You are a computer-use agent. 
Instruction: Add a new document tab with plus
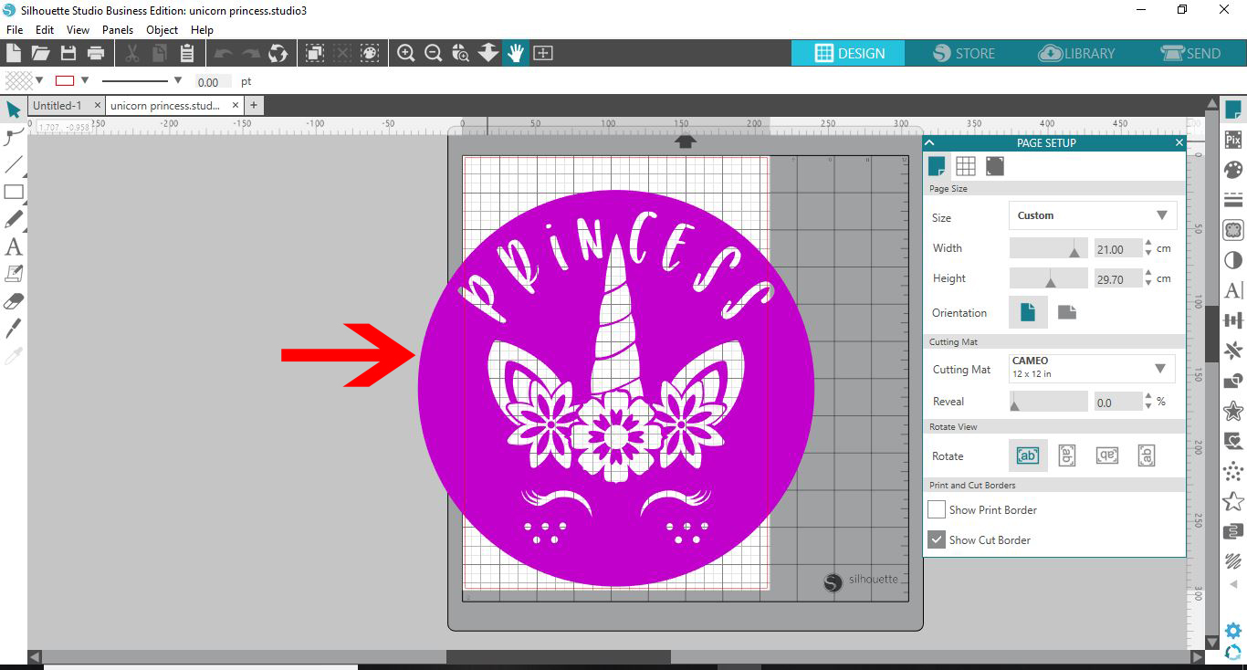(x=254, y=106)
